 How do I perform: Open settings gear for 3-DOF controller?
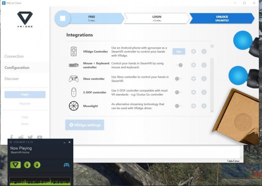pos(194,92)
